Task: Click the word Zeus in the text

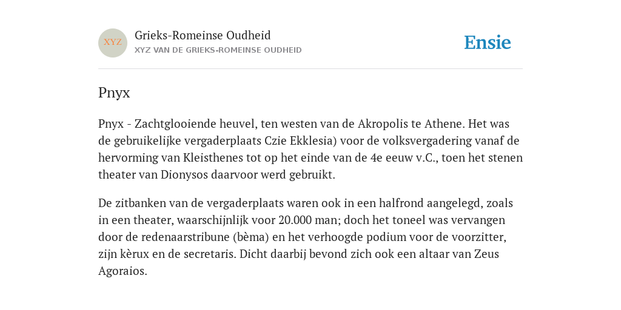Action: (x=486, y=254)
